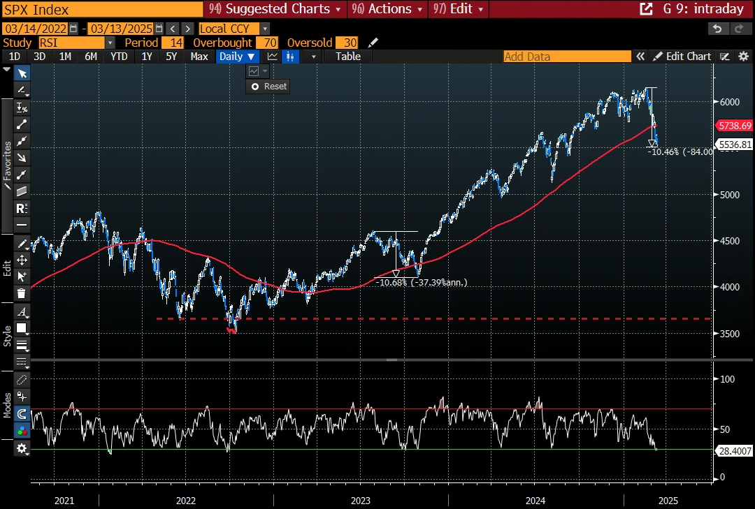Click the trash delete annotation icon

click(22, 293)
